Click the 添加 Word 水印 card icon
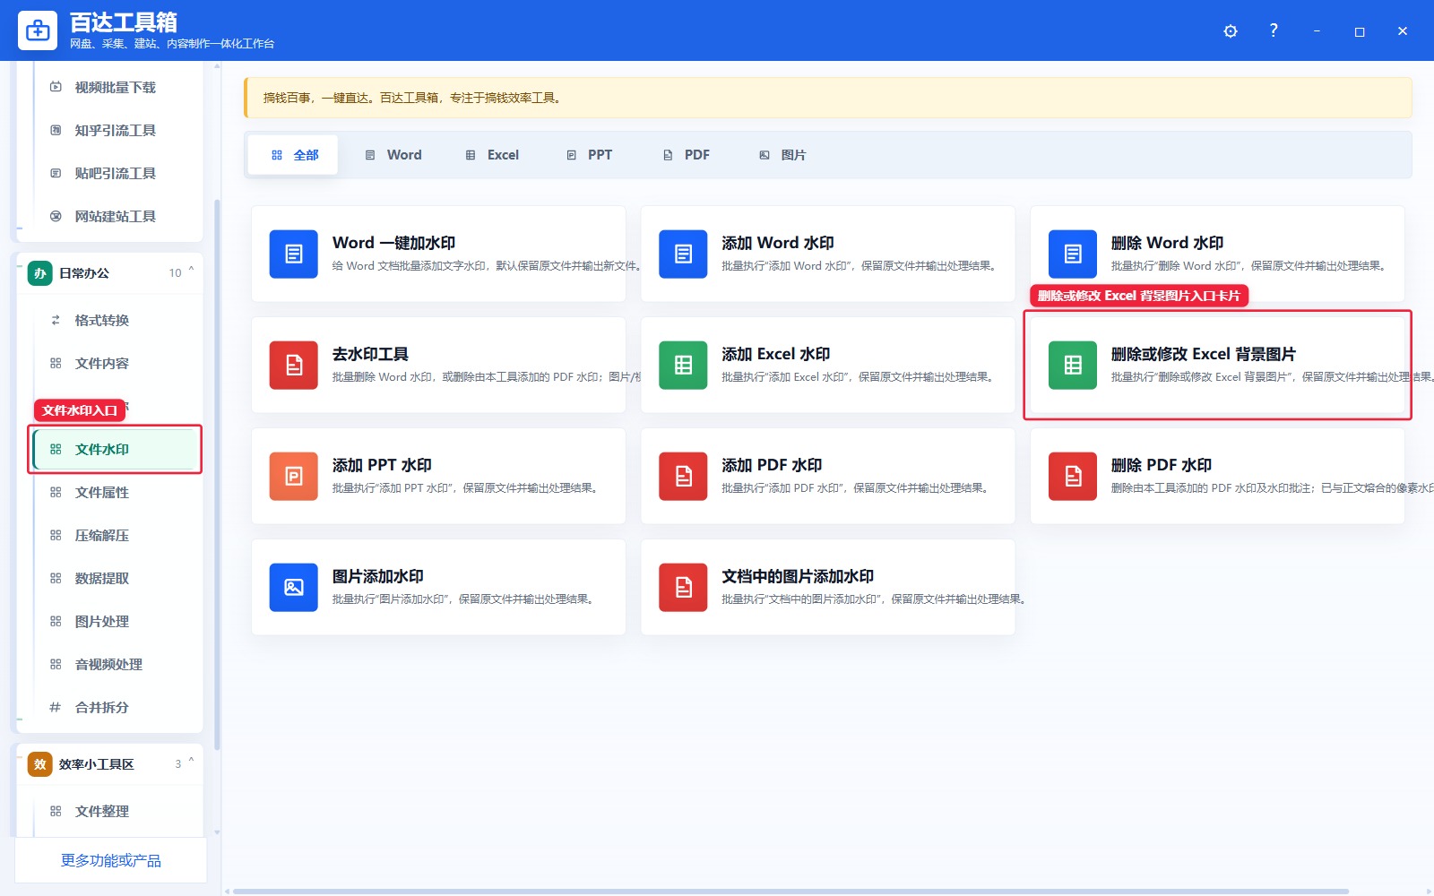The image size is (1434, 896). click(683, 254)
